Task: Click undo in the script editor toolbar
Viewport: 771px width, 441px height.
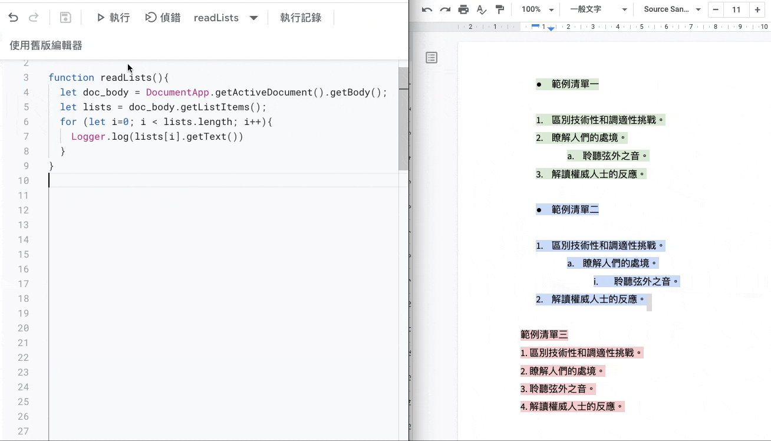Action: [14, 18]
